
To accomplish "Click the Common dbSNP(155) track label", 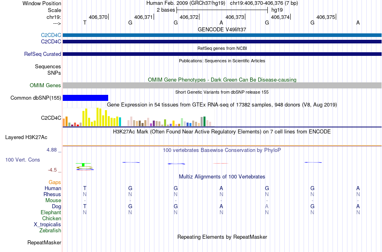I will point(35,98).
